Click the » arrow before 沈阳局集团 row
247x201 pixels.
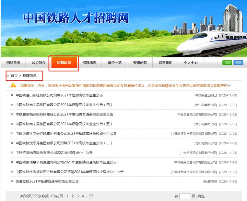click(12, 143)
